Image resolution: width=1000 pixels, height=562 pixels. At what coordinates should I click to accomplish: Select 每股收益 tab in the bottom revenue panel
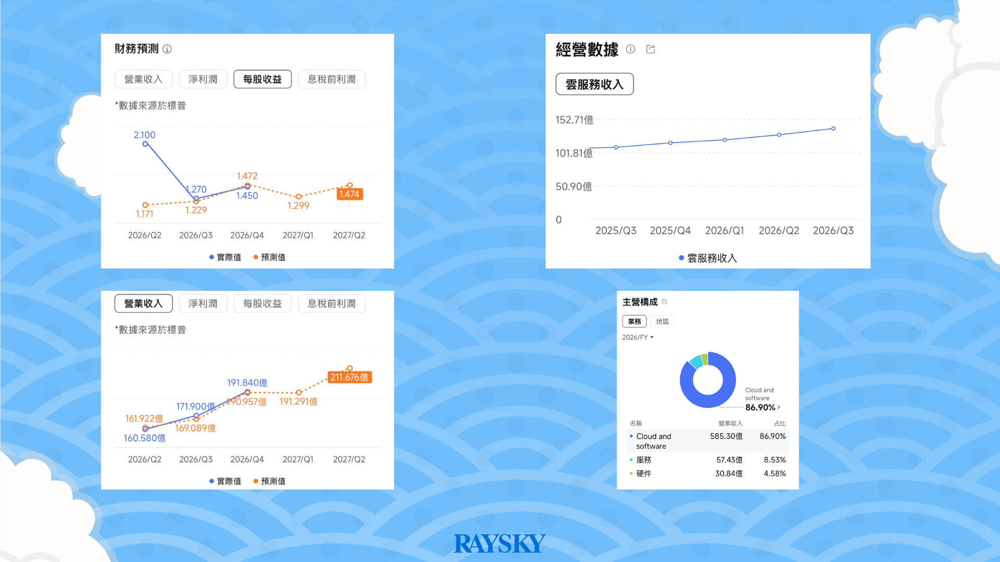click(262, 303)
